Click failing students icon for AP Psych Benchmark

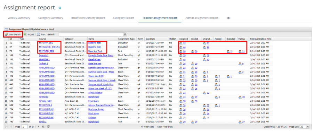240,97
